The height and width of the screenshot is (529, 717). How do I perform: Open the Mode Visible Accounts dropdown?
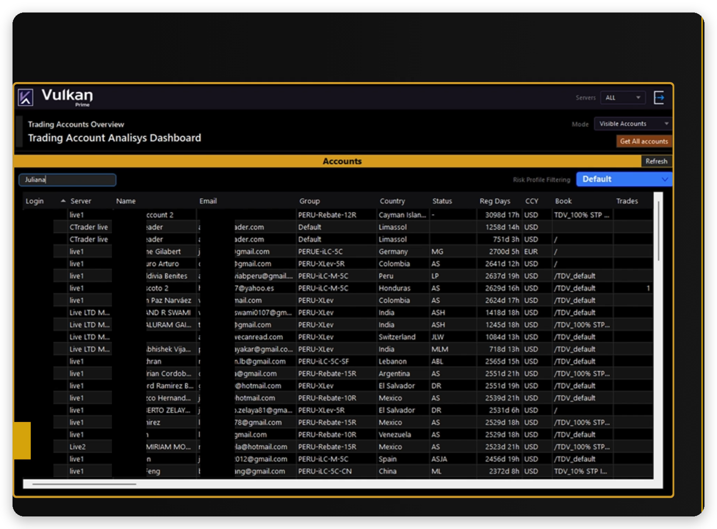click(x=633, y=124)
